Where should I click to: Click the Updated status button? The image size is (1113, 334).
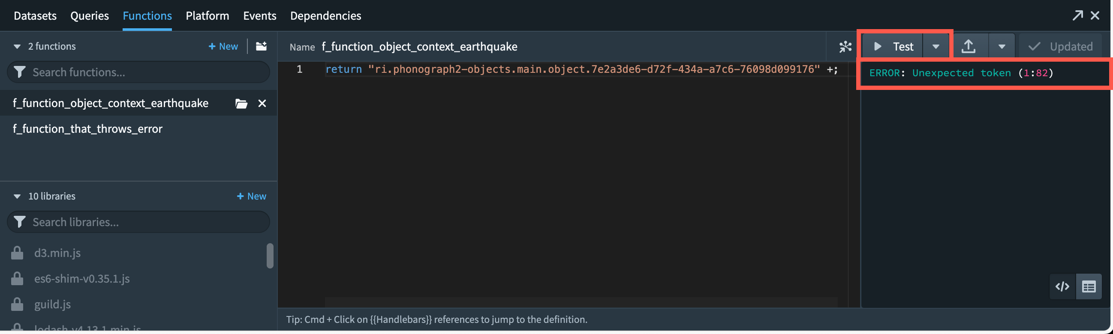tap(1060, 46)
